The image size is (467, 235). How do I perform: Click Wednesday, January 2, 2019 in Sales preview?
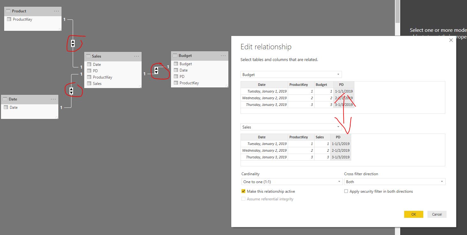(x=264, y=150)
